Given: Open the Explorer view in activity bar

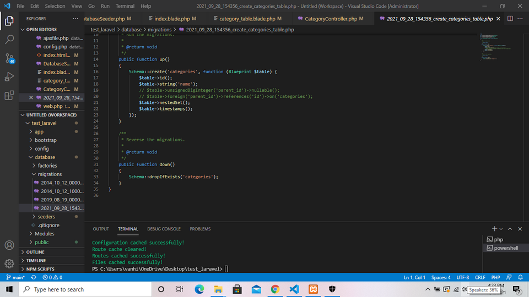Looking at the screenshot, I should 9,21.
